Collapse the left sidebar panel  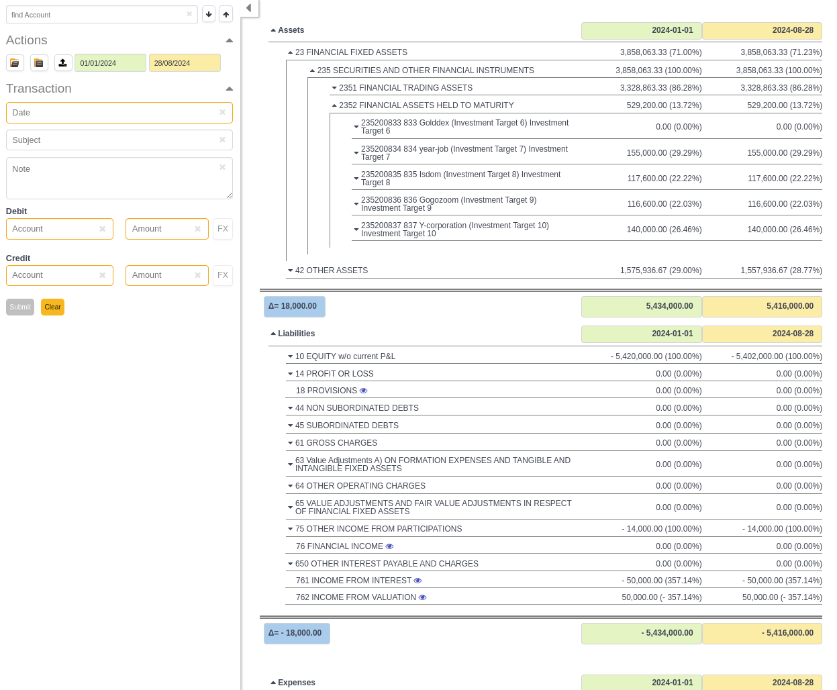(x=249, y=8)
